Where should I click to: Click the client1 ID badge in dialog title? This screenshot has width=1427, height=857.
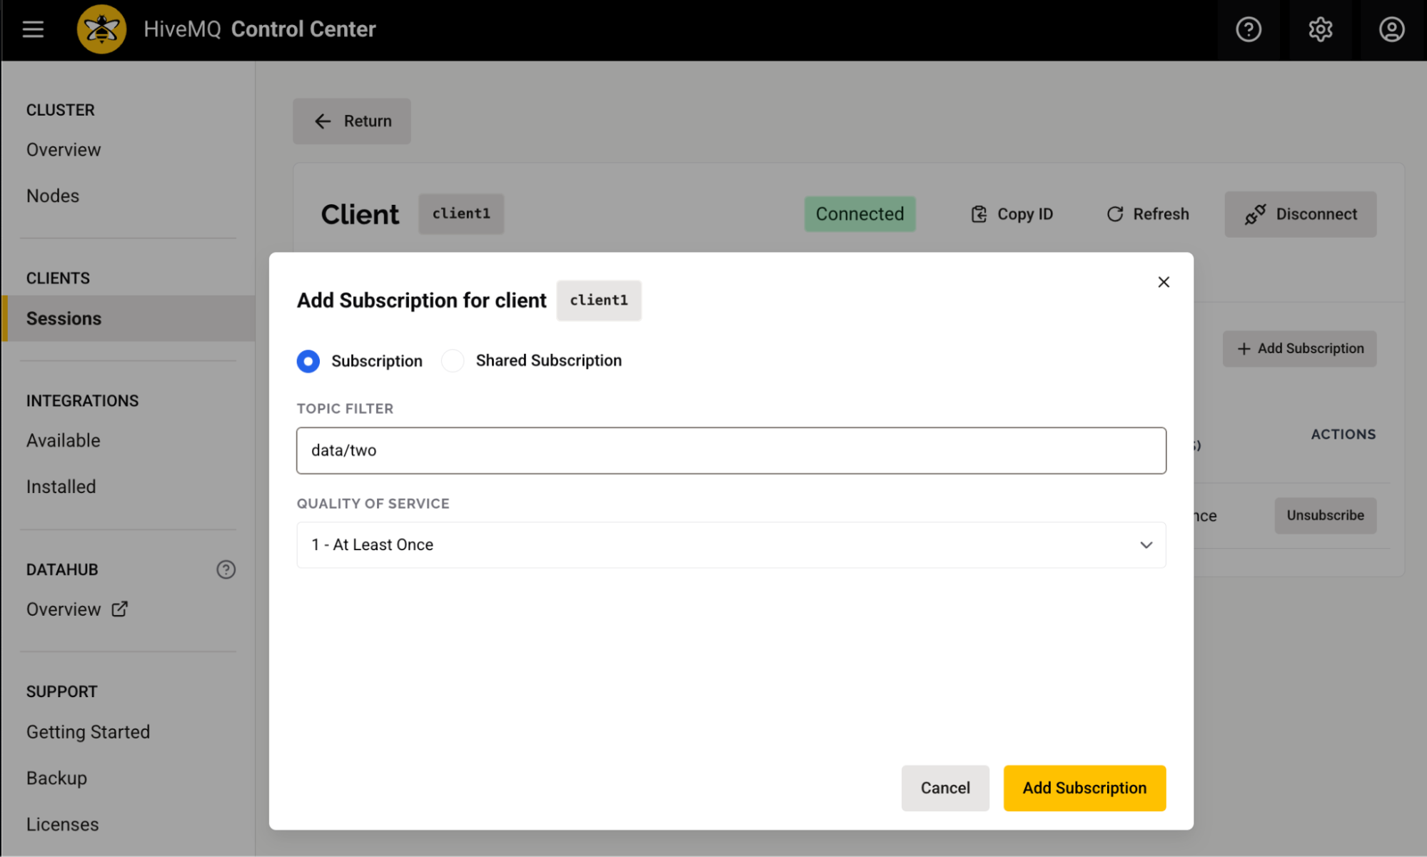click(599, 300)
